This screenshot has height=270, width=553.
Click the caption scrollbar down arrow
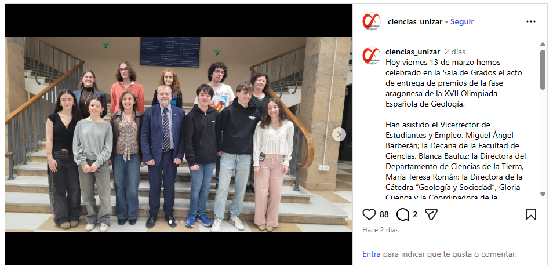point(543,194)
